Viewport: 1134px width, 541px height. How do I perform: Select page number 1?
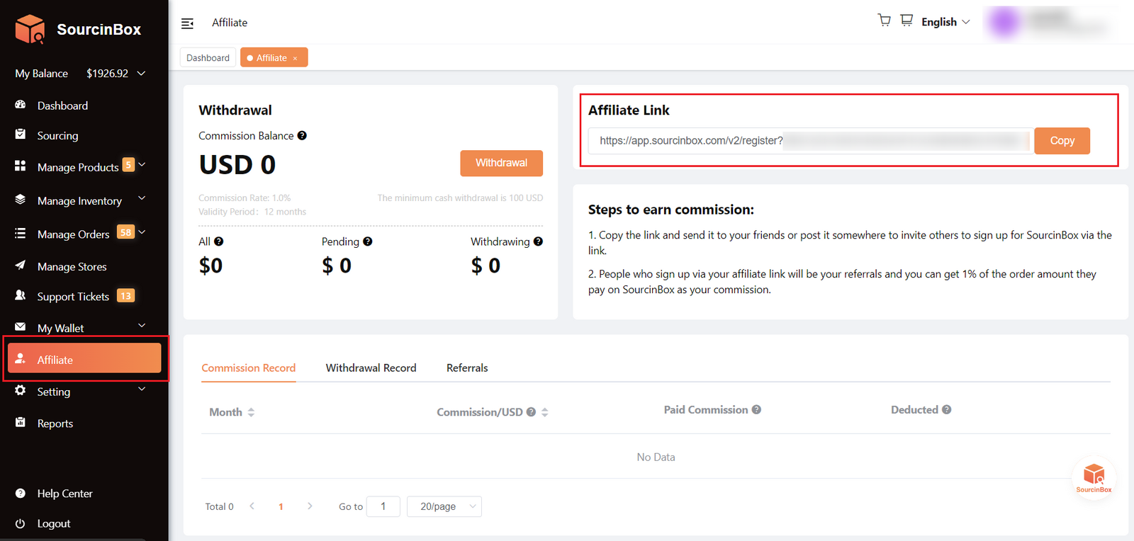[x=281, y=506]
